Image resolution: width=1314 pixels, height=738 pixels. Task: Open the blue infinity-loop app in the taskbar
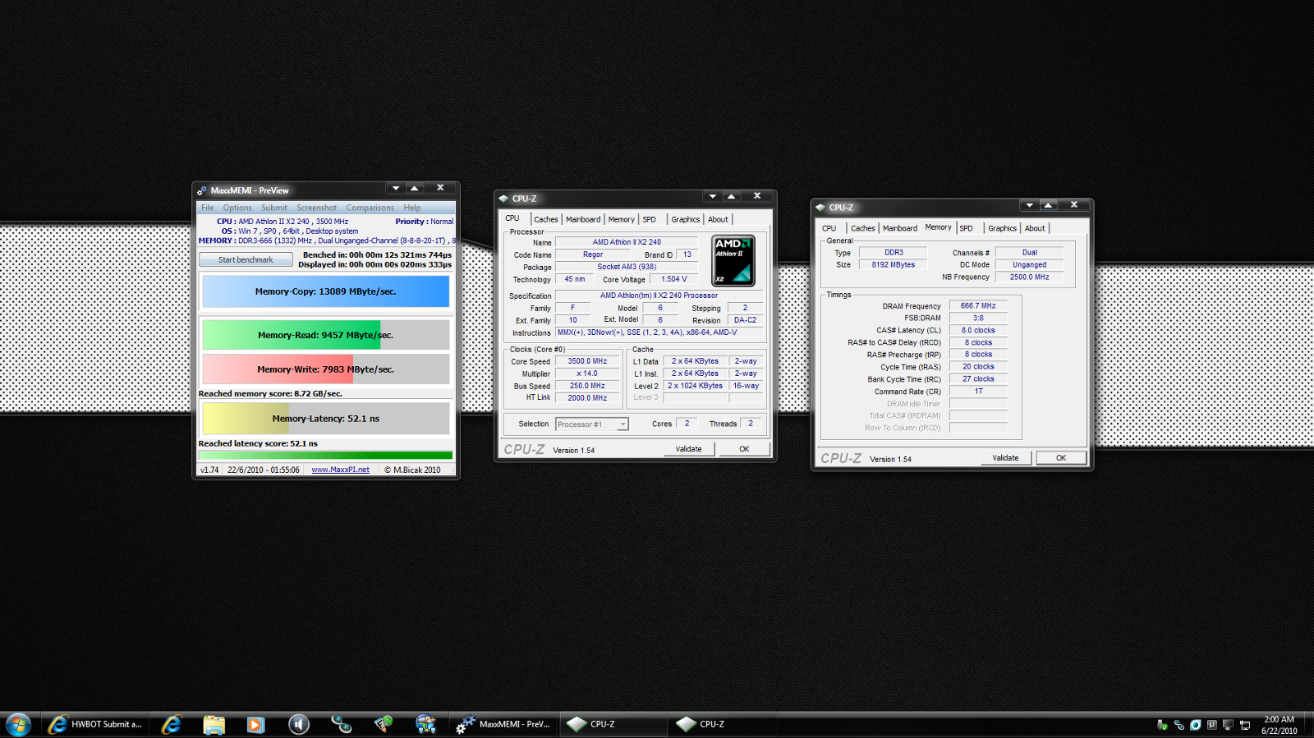coord(341,724)
